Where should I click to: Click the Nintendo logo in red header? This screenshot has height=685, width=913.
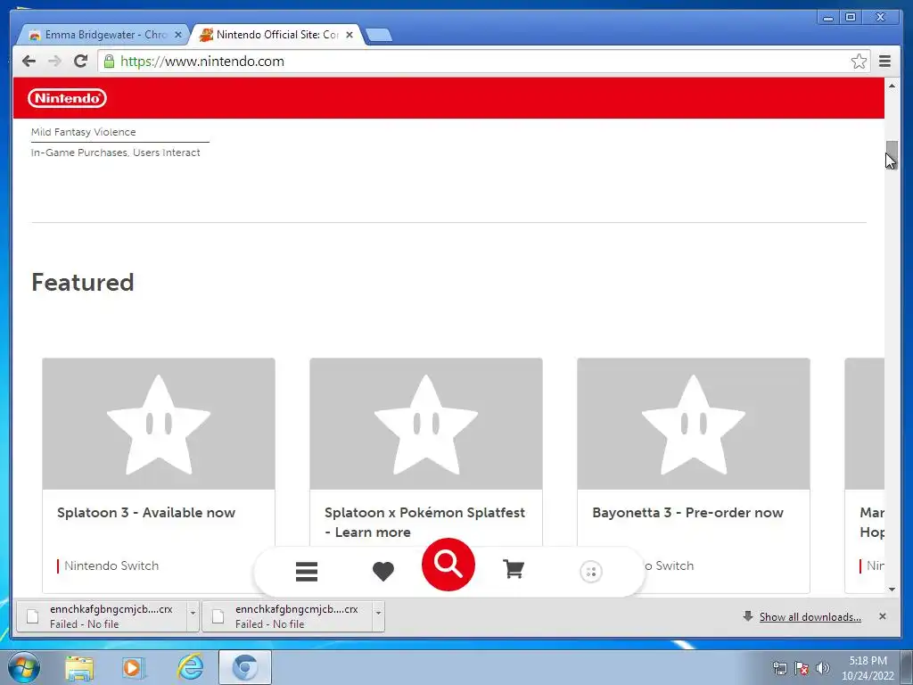point(67,98)
